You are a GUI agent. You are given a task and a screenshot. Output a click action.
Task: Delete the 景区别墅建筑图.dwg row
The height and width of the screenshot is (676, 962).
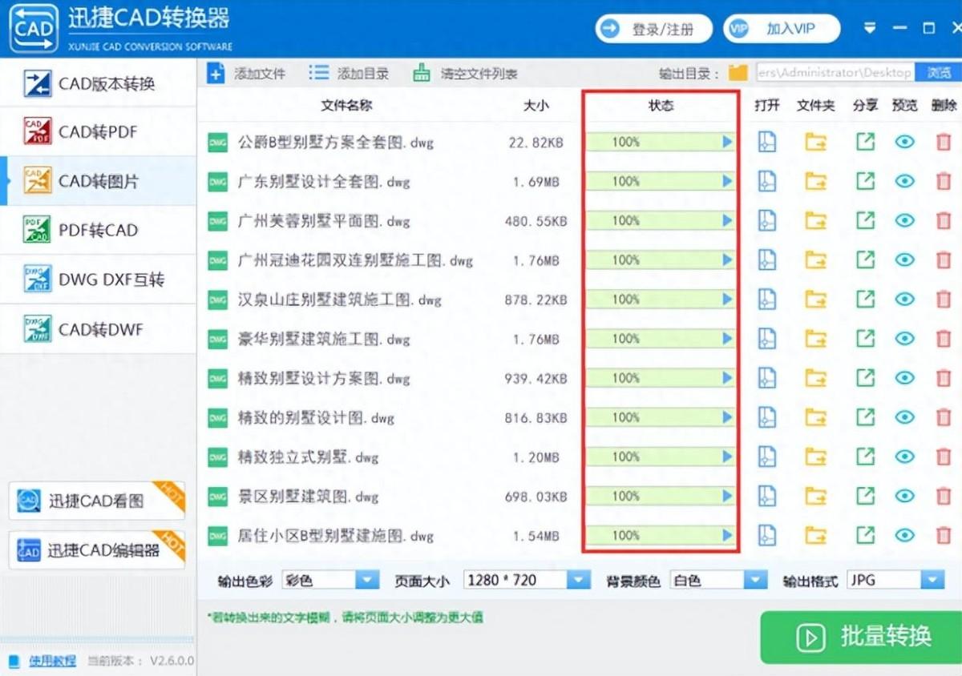point(944,496)
